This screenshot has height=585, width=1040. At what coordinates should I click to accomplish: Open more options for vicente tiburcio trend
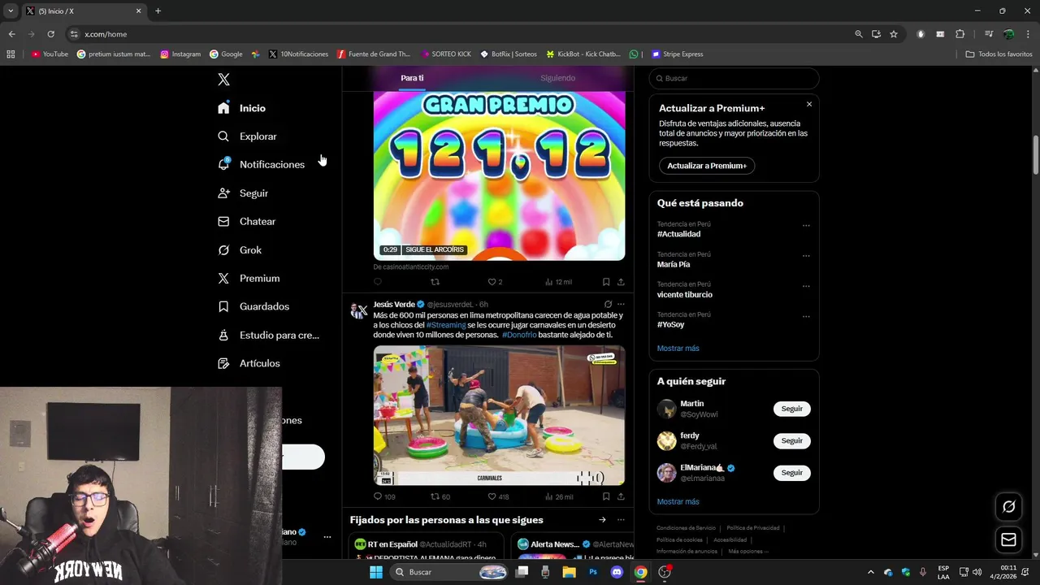pos(806,286)
